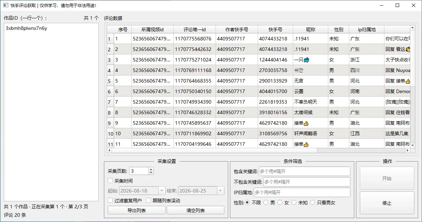Click nickname cell 不辜负明天
The width and height of the screenshot is (422, 222).
(x=311, y=102)
